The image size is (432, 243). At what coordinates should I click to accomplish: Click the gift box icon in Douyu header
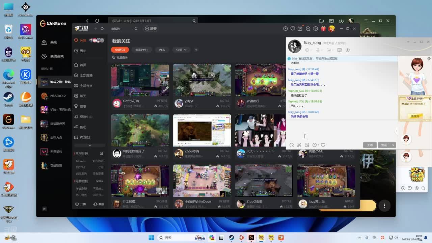(x=323, y=29)
